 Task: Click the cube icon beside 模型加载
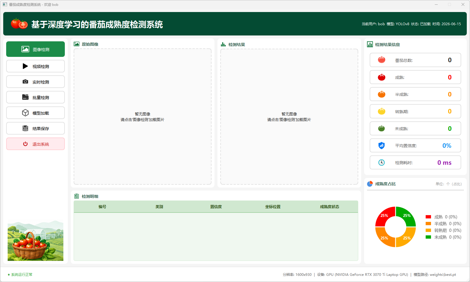(x=25, y=113)
